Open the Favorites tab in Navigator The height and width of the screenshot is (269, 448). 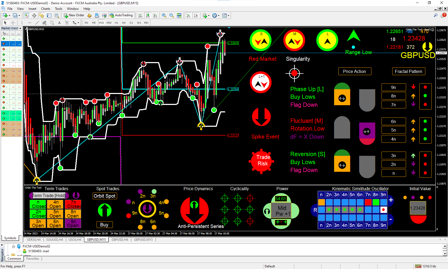(x=33, y=259)
